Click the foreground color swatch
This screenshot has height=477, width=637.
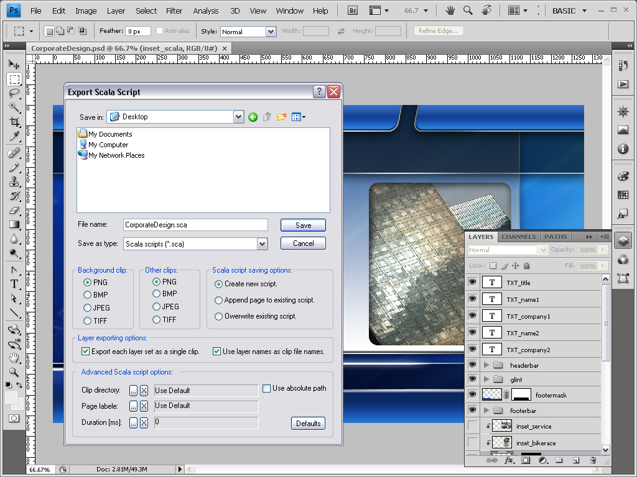pos(11,397)
